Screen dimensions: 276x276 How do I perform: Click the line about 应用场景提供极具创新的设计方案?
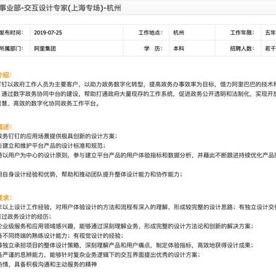(58, 136)
